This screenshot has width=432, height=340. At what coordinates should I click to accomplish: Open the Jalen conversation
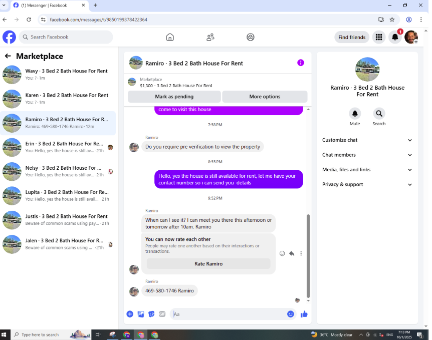tap(58, 244)
